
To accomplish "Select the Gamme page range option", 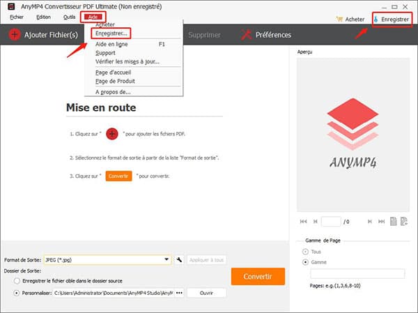I will (x=304, y=262).
